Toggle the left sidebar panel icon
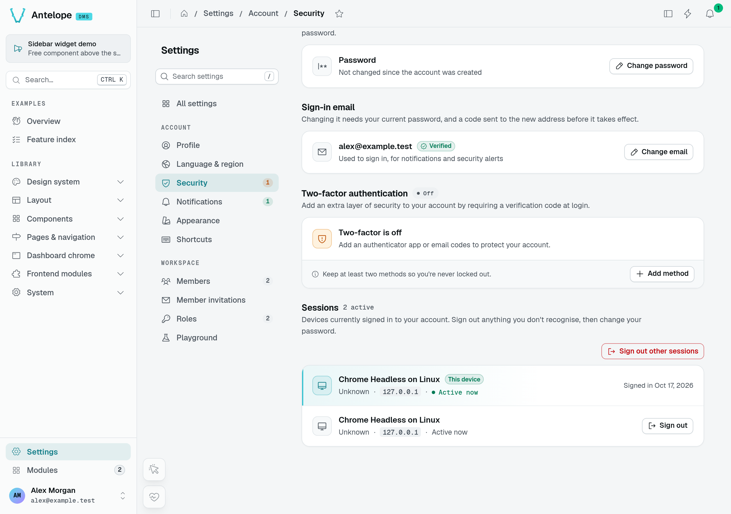The height and width of the screenshot is (514, 731). coord(155,14)
